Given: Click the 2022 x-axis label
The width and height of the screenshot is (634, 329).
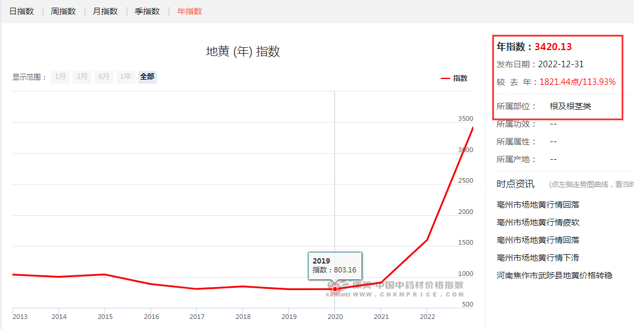Looking at the screenshot, I should 427,317.
